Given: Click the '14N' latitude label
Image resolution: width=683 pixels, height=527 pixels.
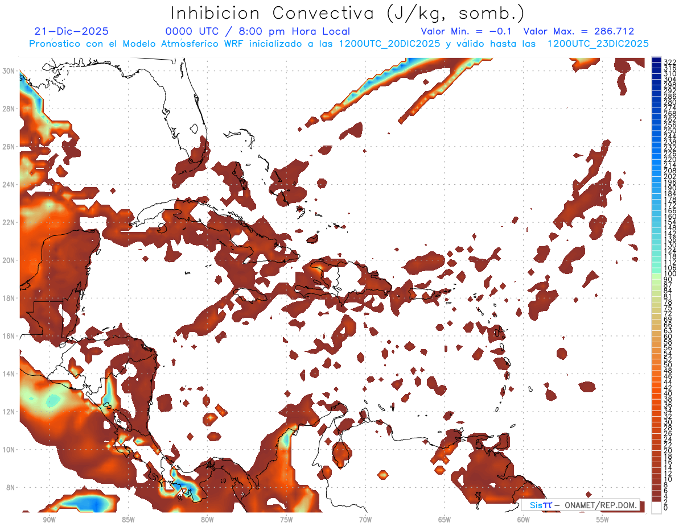Looking at the screenshot, I should (9, 374).
